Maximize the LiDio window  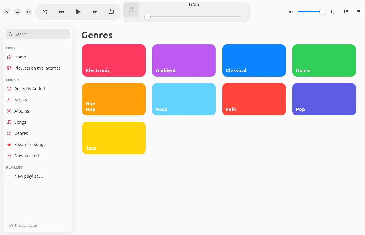(29, 12)
